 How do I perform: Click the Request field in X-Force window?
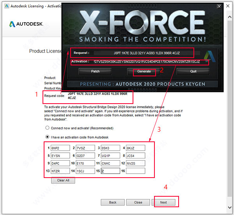(x=147, y=53)
